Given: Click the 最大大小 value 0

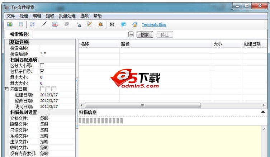Looking at the screenshot, I should point(41,83).
